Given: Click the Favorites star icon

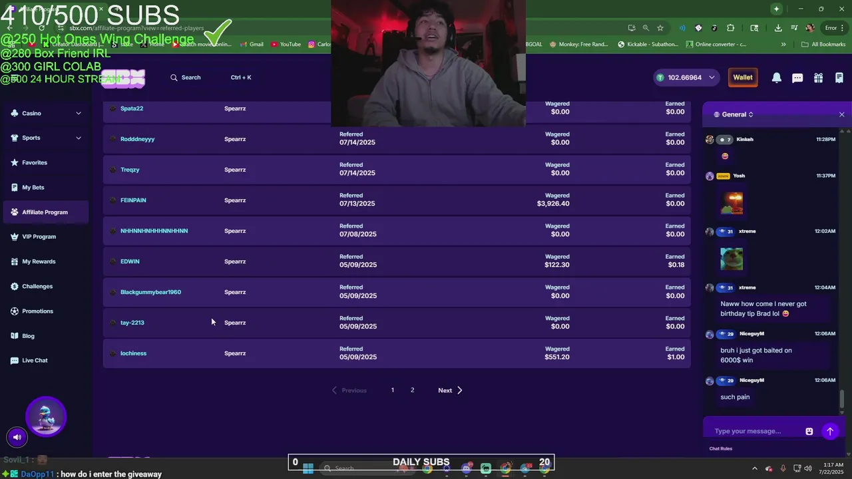Looking at the screenshot, I should coord(15,162).
